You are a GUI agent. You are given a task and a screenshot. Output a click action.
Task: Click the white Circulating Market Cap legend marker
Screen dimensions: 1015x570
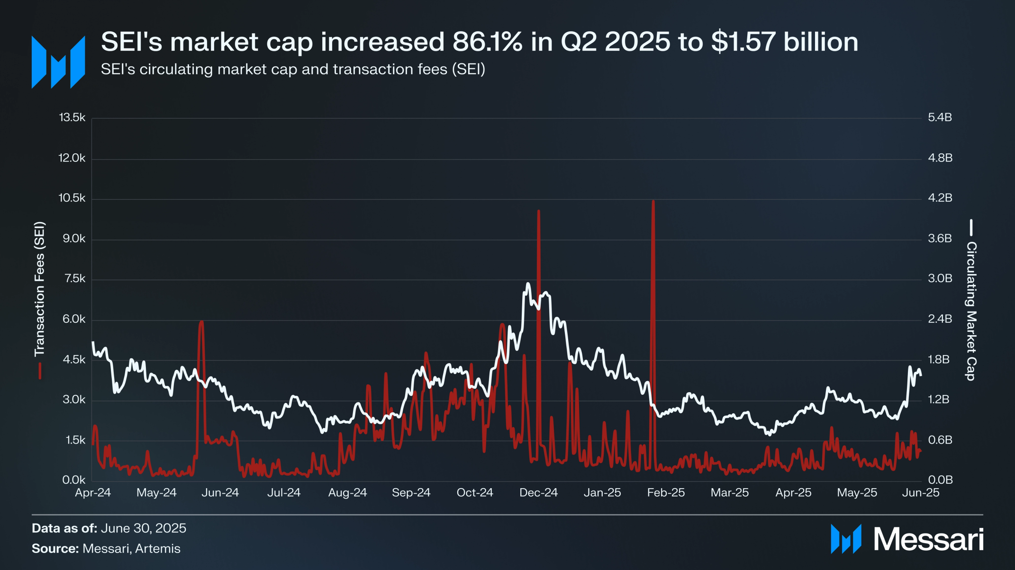[971, 227]
